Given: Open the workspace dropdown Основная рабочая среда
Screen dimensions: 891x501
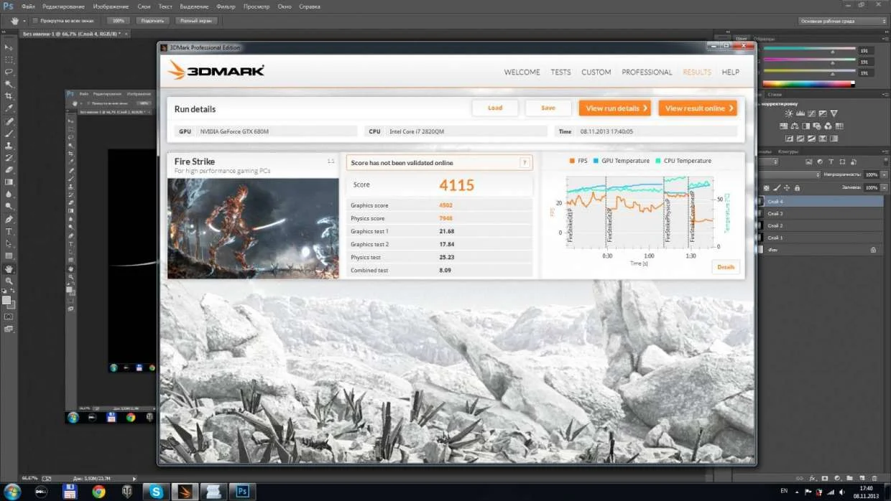Looking at the screenshot, I should tap(844, 21).
